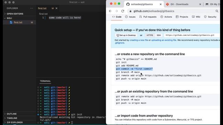The height and width of the screenshot is (125, 223).
Task: Open the Security repository tab
Action: coord(210,17)
